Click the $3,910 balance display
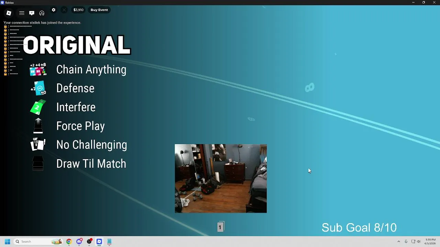Image resolution: width=440 pixels, height=247 pixels. 78,10
